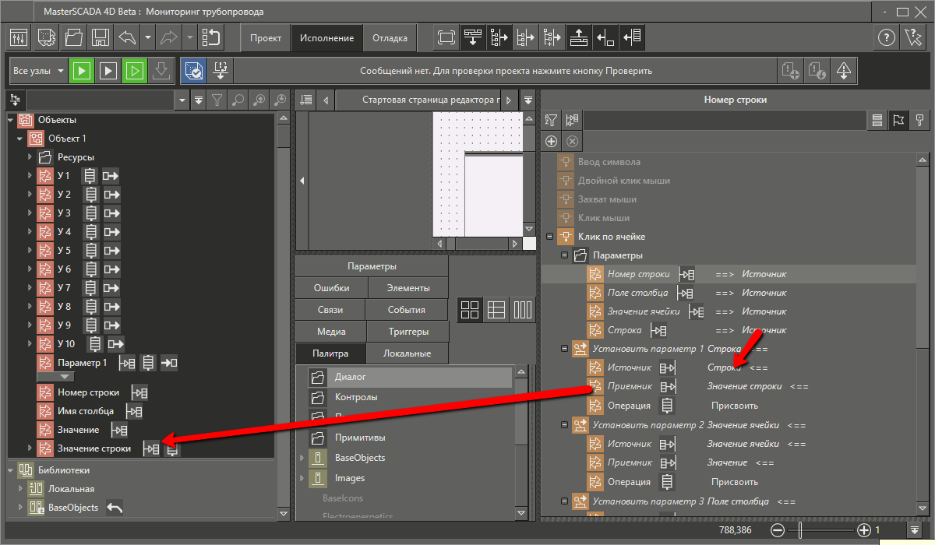Click the Open project folder icon
935x545 pixels.
pyautogui.click(x=73, y=37)
